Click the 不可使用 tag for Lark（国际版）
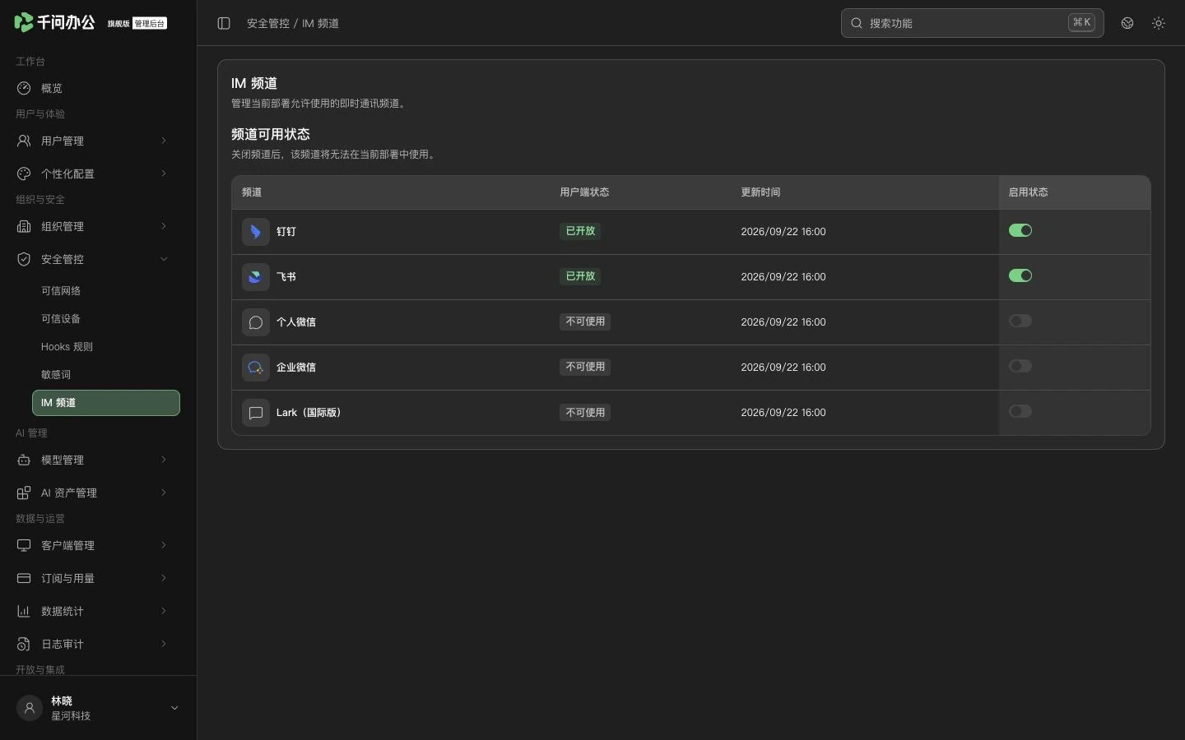This screenshot has width=1185, height=740. point(585,412)
